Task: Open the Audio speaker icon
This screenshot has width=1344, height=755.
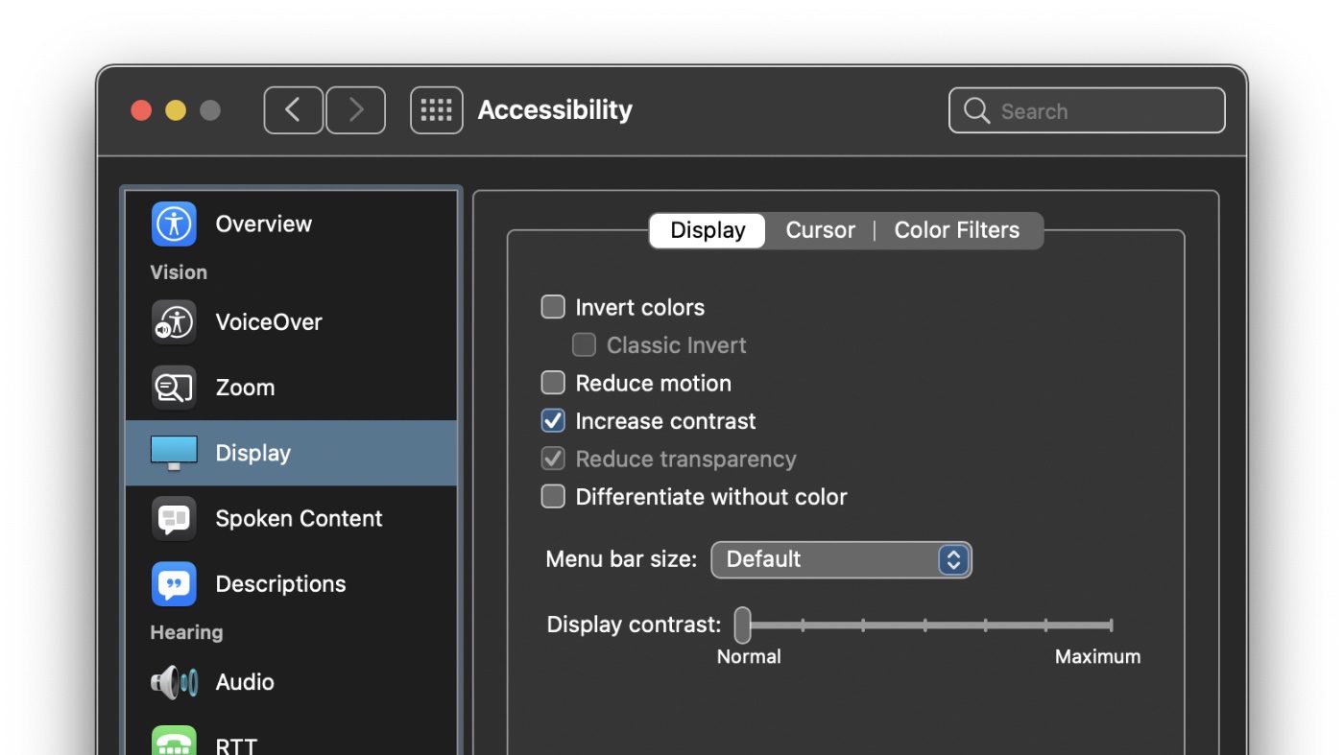Action: (174, 682)
